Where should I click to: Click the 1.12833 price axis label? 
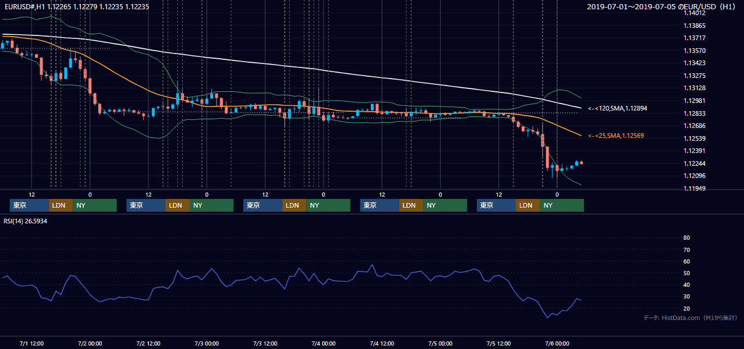pos(695,113)
